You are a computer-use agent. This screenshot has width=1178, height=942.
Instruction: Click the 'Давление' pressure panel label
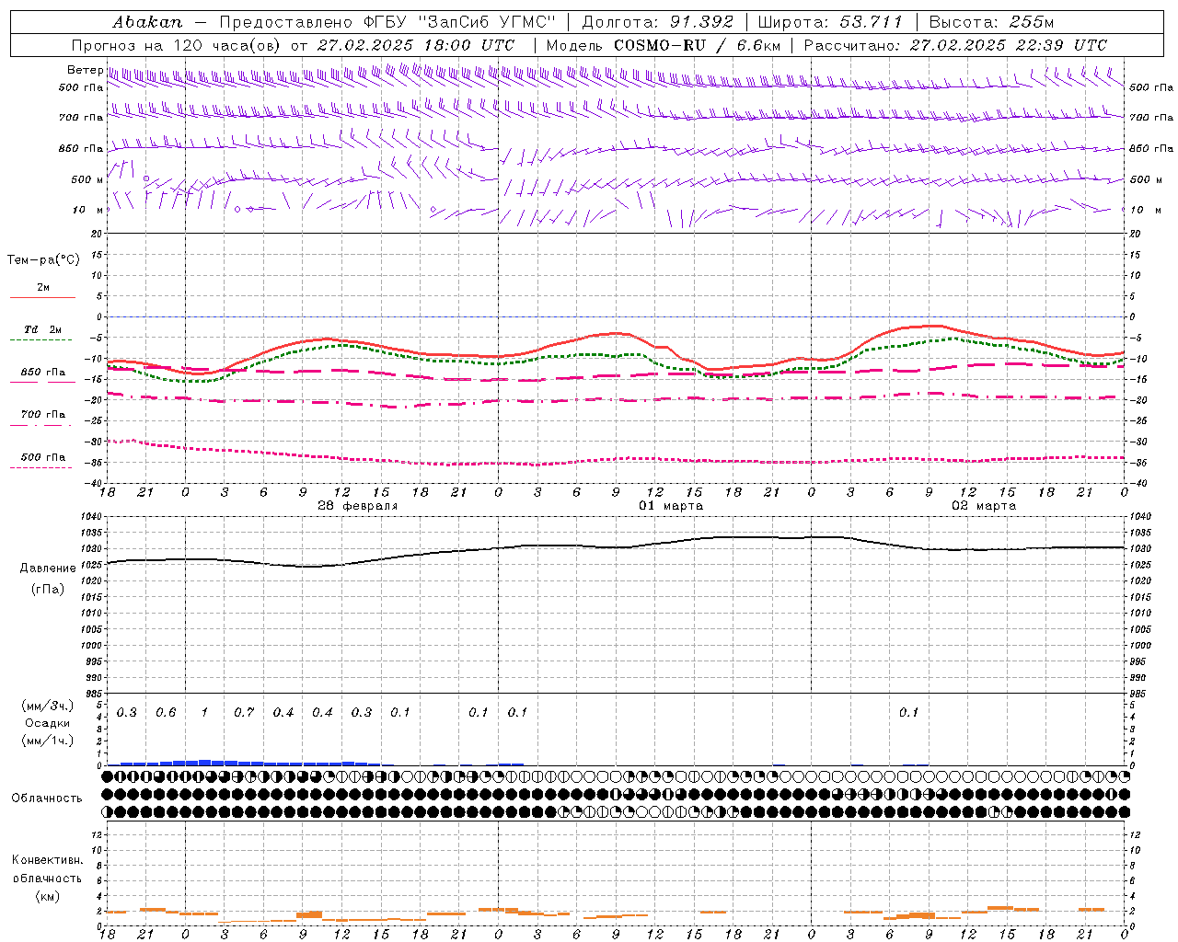pos(48,569)
